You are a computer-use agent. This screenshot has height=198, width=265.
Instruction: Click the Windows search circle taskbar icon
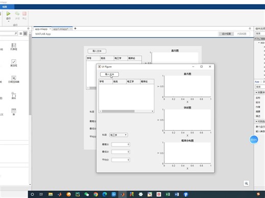(x=32, y=194)
